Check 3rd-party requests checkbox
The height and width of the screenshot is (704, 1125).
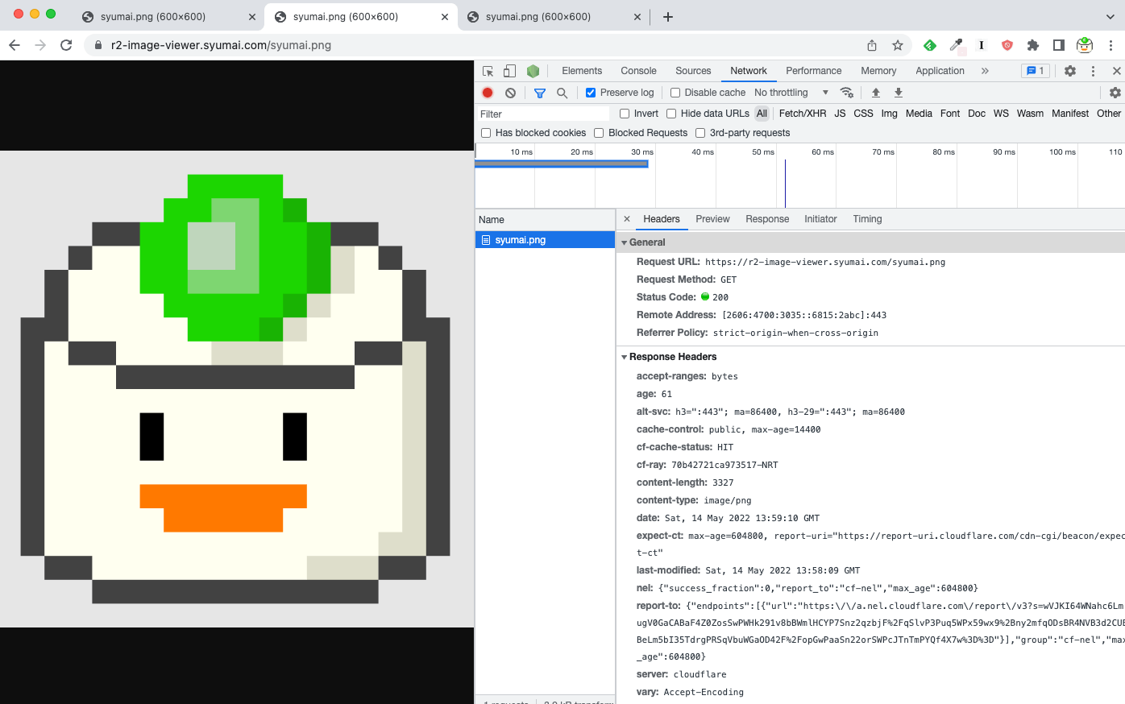pos(700,133)
